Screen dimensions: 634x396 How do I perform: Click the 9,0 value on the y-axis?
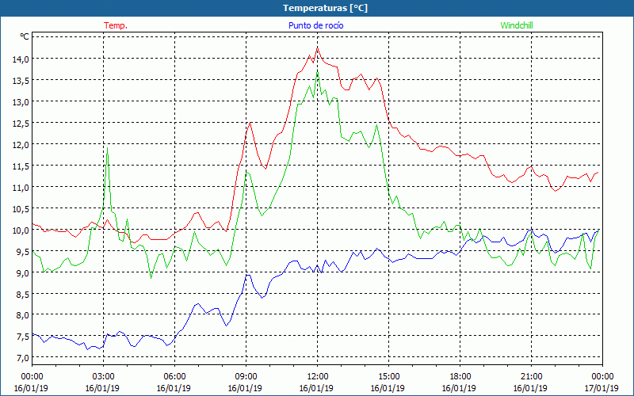[x=22, y=272]
